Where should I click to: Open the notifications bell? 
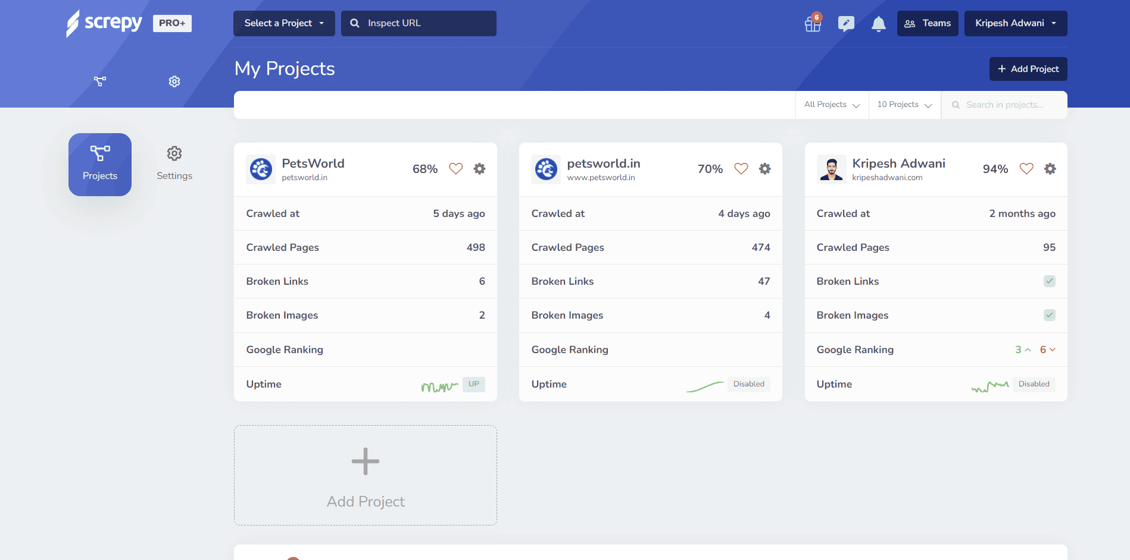tap(878, 24)
